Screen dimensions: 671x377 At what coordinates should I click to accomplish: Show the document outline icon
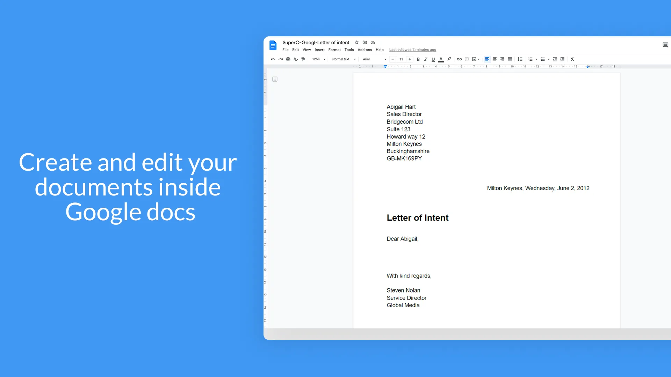pyautogui.click(x=275, y=79)
